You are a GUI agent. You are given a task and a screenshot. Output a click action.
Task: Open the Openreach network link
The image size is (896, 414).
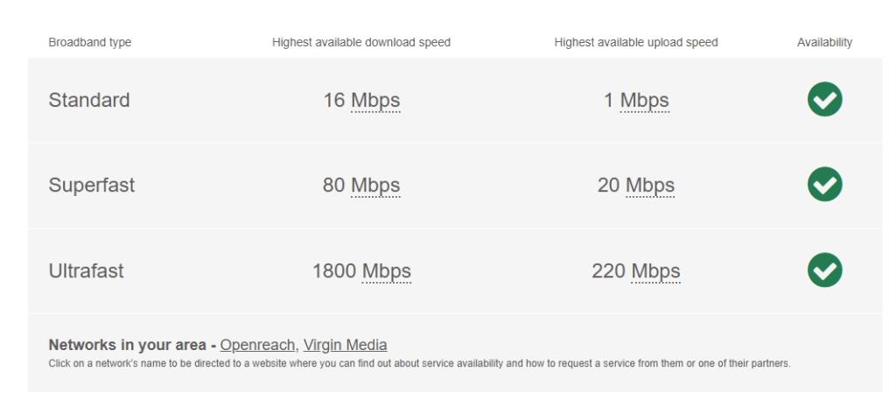pos(257,345)
